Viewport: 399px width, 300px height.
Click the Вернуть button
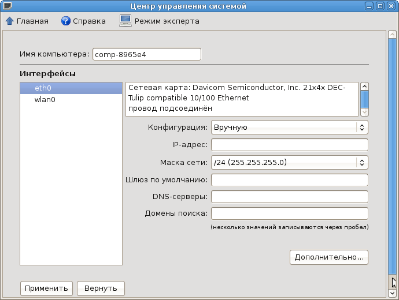point(101,288)
